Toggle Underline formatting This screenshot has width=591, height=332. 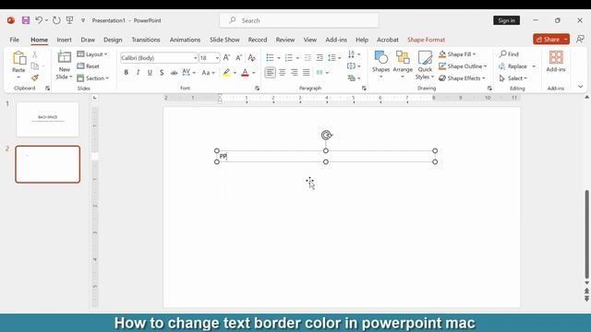pyautogui.click(x=150, y=72)
